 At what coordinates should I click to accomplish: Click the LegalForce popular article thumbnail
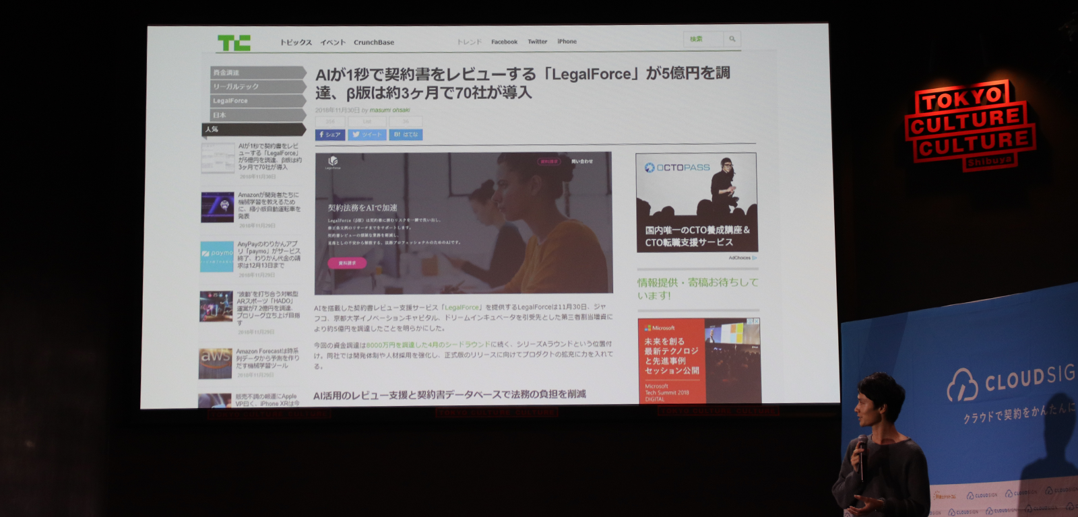(x=218, y=158)
